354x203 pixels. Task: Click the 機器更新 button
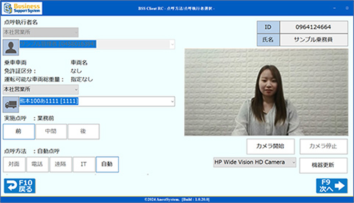tap(323, 165)
